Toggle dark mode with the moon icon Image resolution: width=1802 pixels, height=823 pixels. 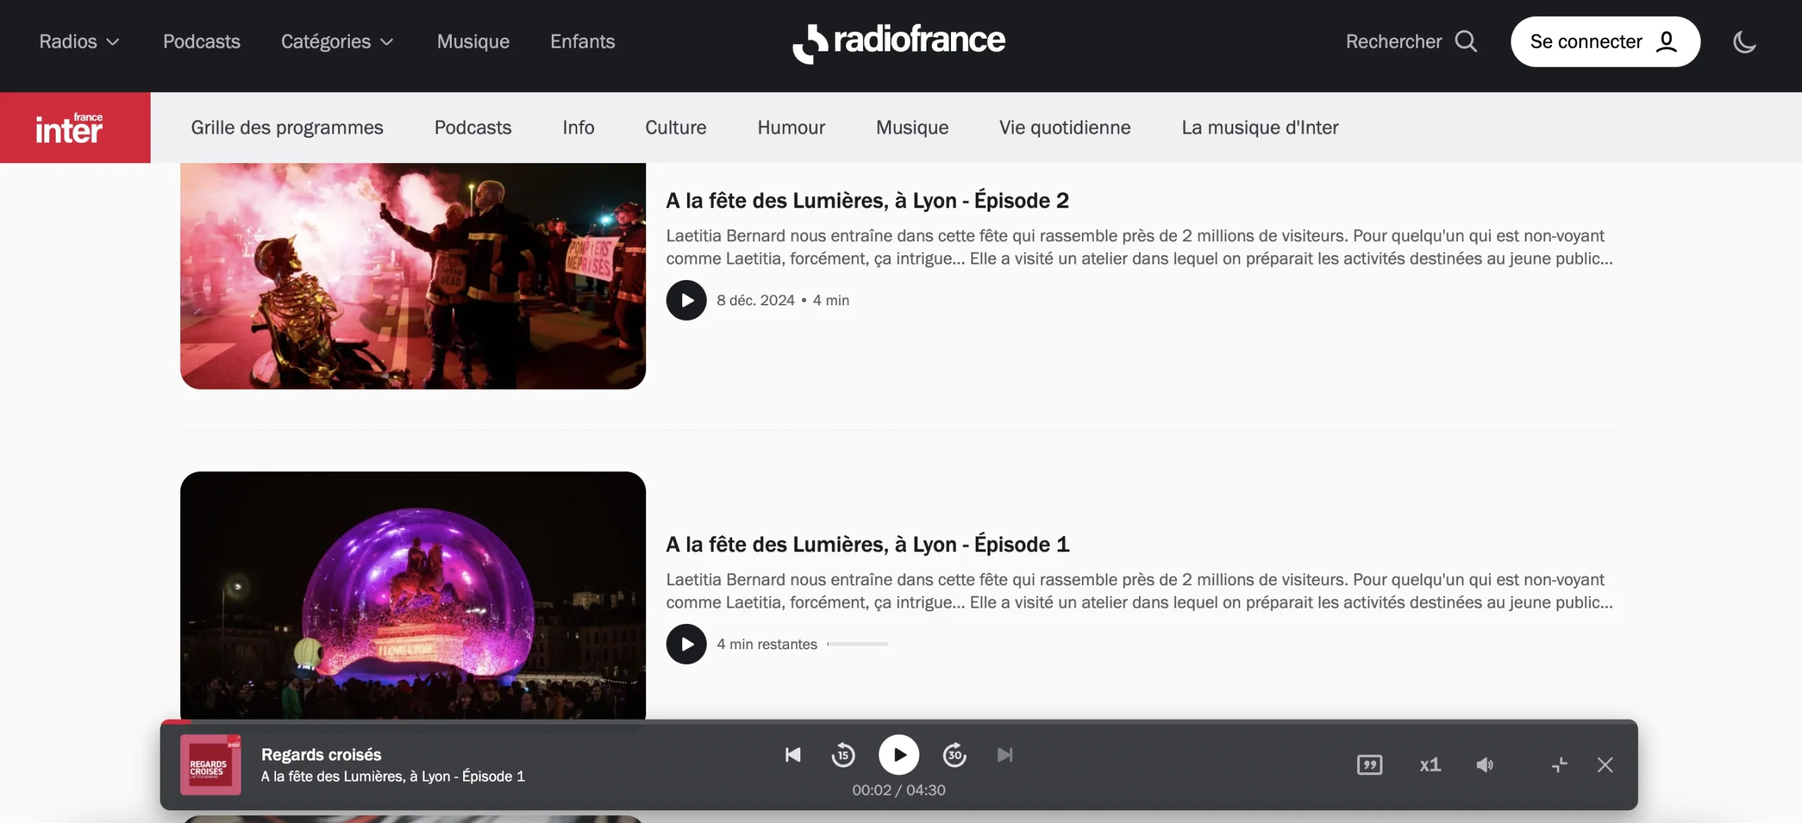1744,42
